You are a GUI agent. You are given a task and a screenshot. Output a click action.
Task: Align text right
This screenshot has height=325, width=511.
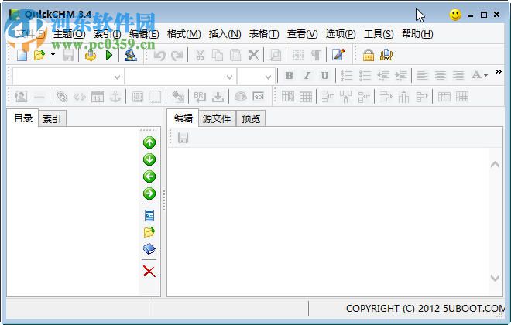pos(458,76)
